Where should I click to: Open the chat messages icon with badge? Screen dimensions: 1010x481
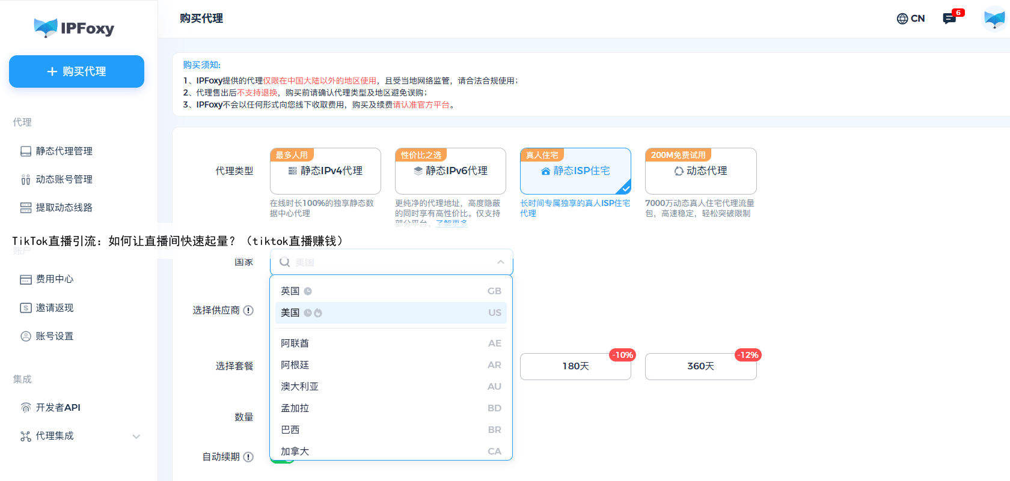click(949, 19)
